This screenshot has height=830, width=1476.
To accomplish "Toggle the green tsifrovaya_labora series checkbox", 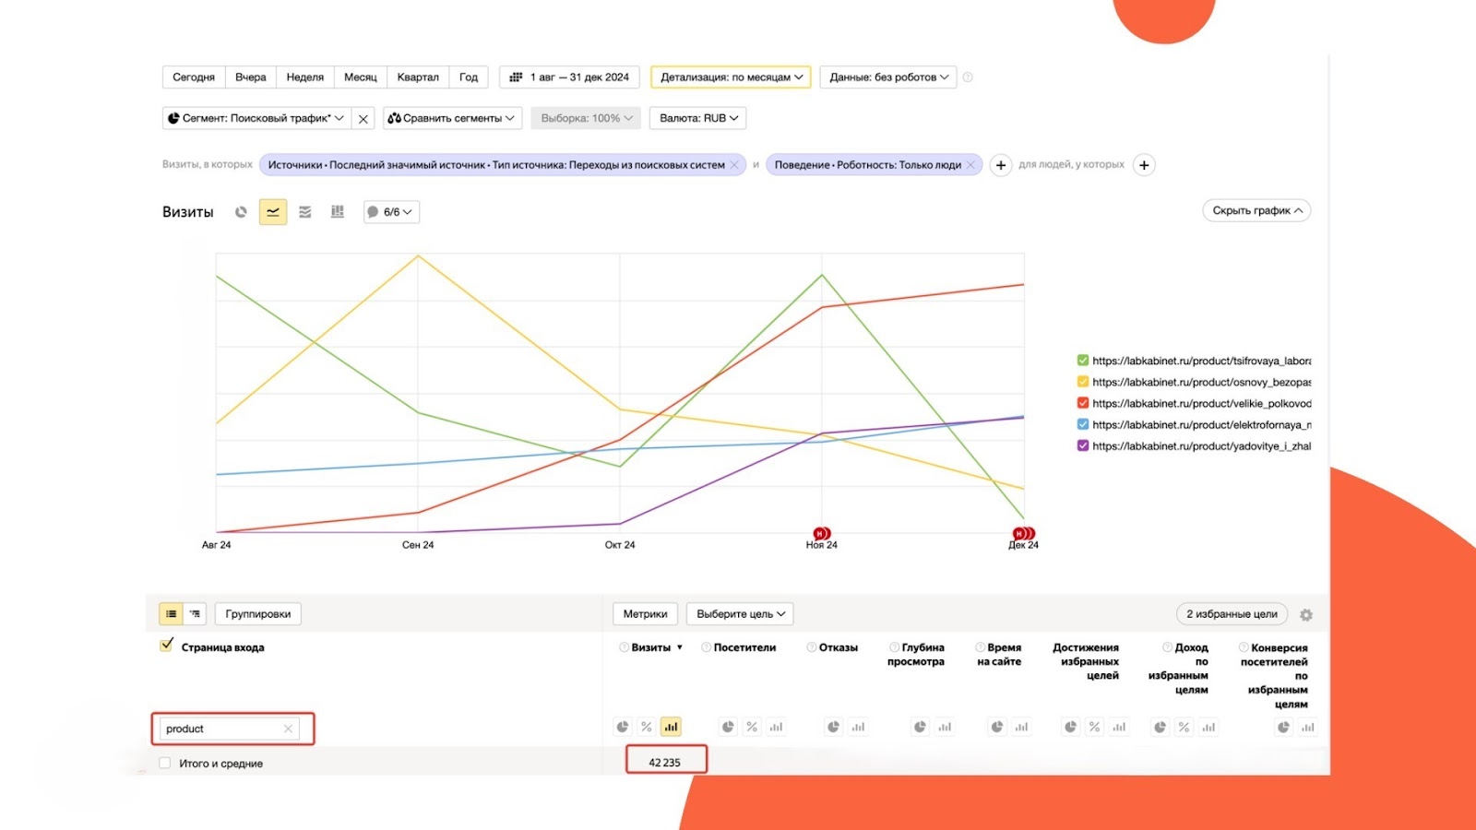I will (1083, 361).
